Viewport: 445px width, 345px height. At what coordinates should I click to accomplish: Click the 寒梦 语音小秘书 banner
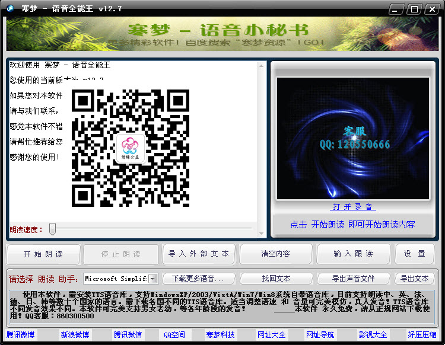tap(223, 34)
